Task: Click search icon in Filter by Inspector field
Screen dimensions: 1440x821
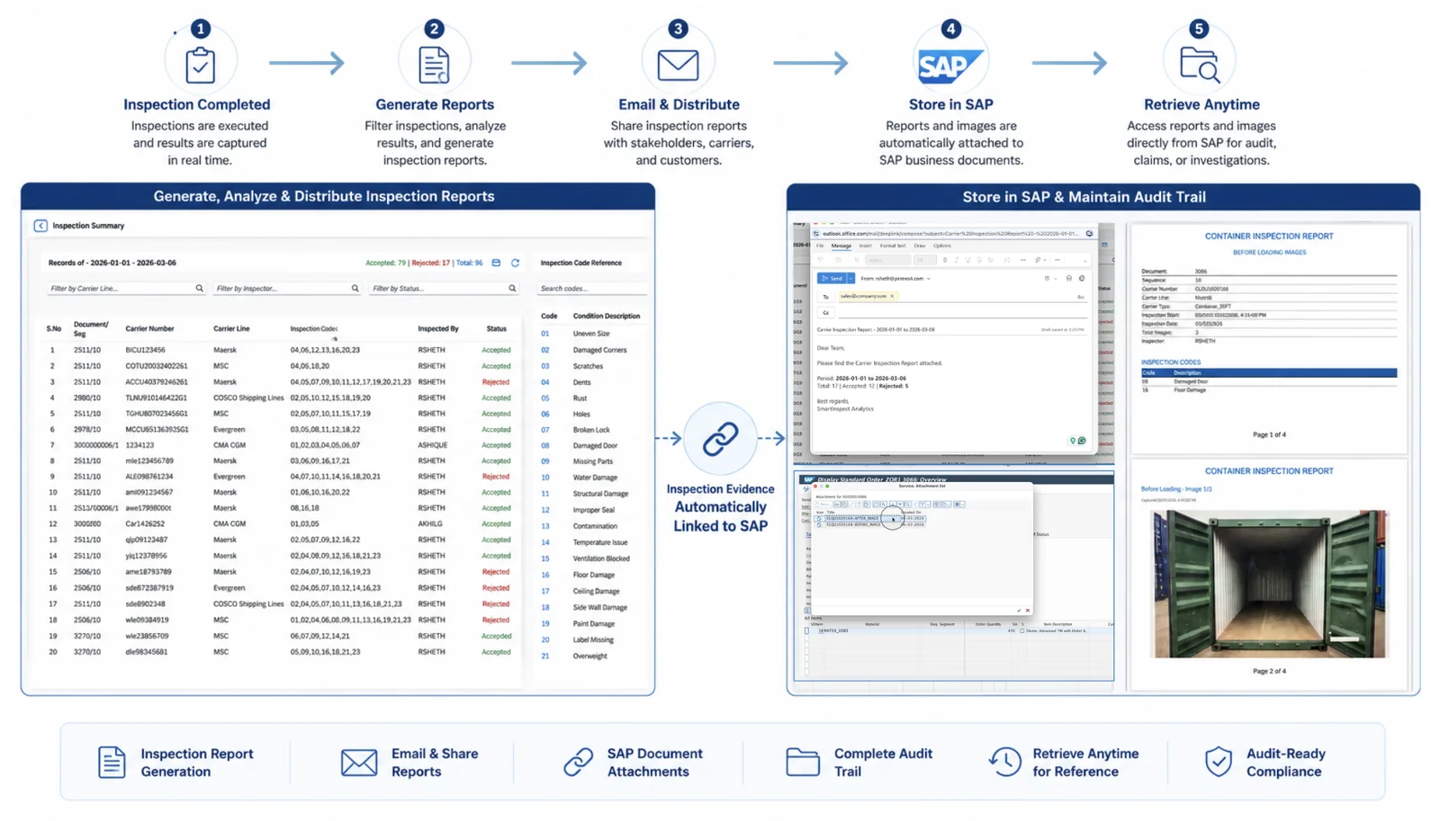Action: click(355, 289)
